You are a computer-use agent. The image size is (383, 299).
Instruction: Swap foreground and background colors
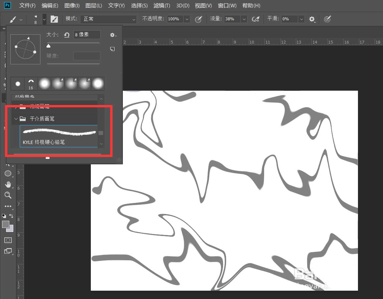click(11, 216)
